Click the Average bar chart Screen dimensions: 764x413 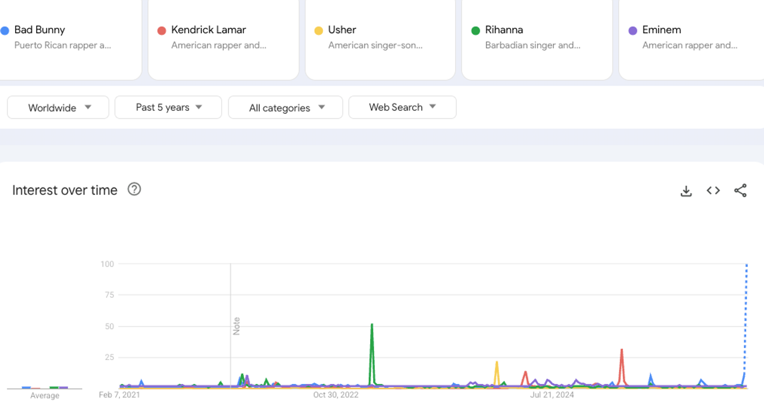[x=44, y=387]
